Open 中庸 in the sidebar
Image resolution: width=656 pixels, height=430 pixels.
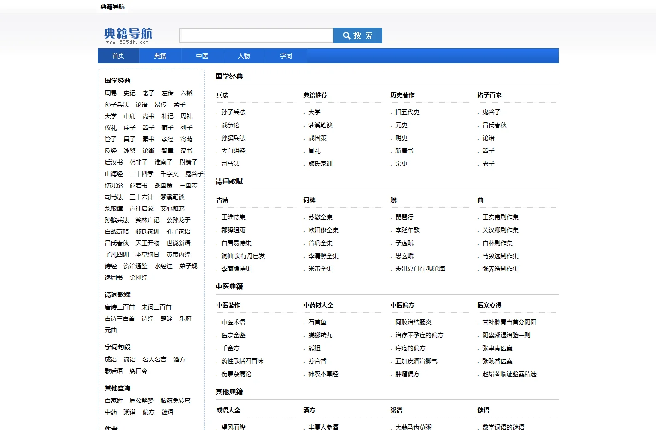pyautogui.click(x=129, y=116)
